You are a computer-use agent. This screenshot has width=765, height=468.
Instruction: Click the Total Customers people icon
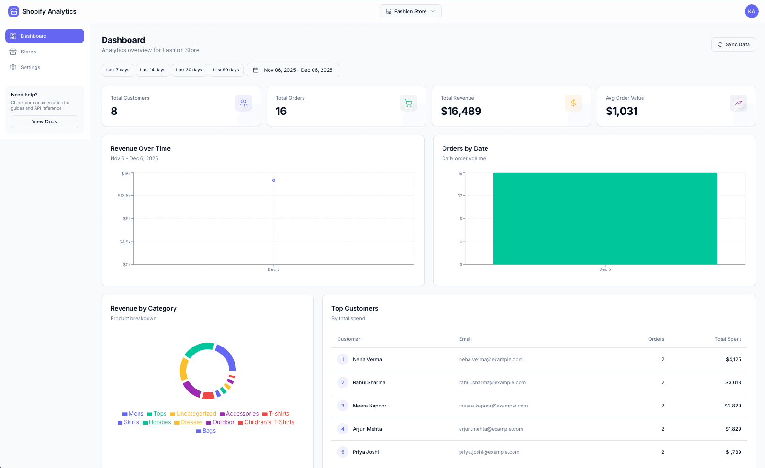[x=243, y=103]
